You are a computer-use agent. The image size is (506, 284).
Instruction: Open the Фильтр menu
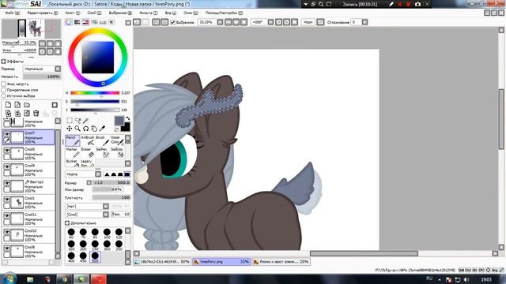[148, 13]
